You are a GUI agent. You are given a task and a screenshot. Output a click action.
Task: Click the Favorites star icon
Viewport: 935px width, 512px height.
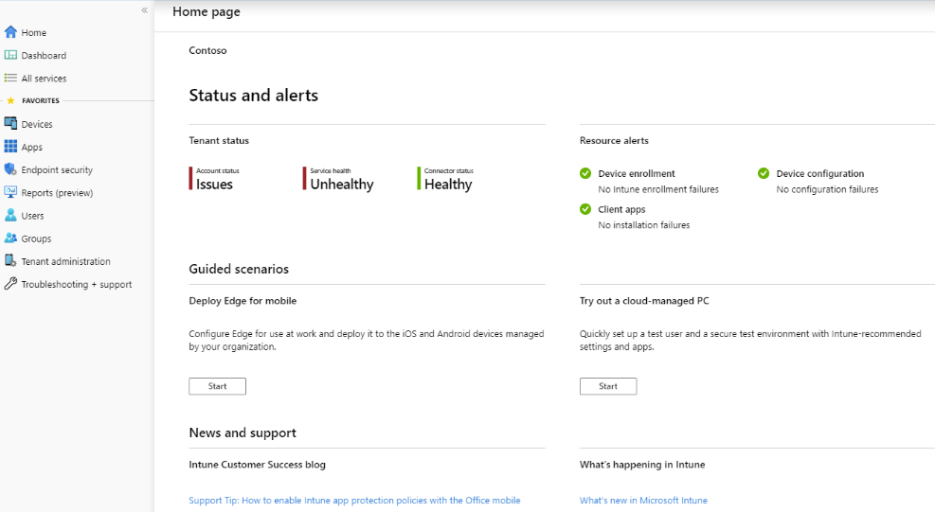click(10, 100)
